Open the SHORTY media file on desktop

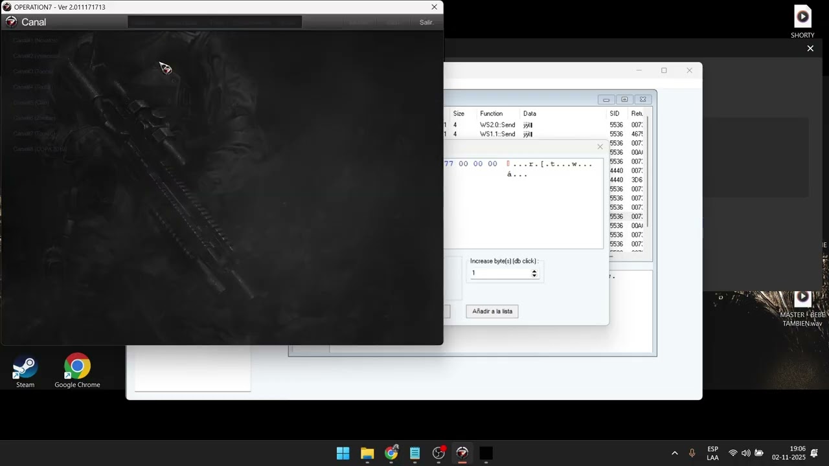802,22
